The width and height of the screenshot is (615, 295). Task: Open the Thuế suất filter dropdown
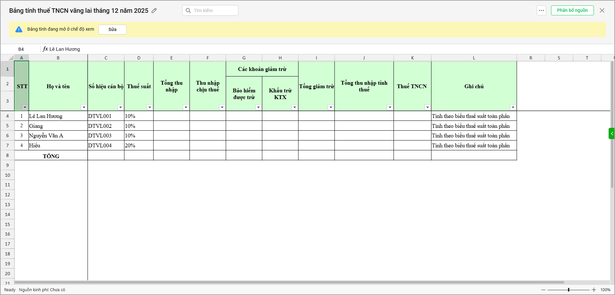[150, 107]
